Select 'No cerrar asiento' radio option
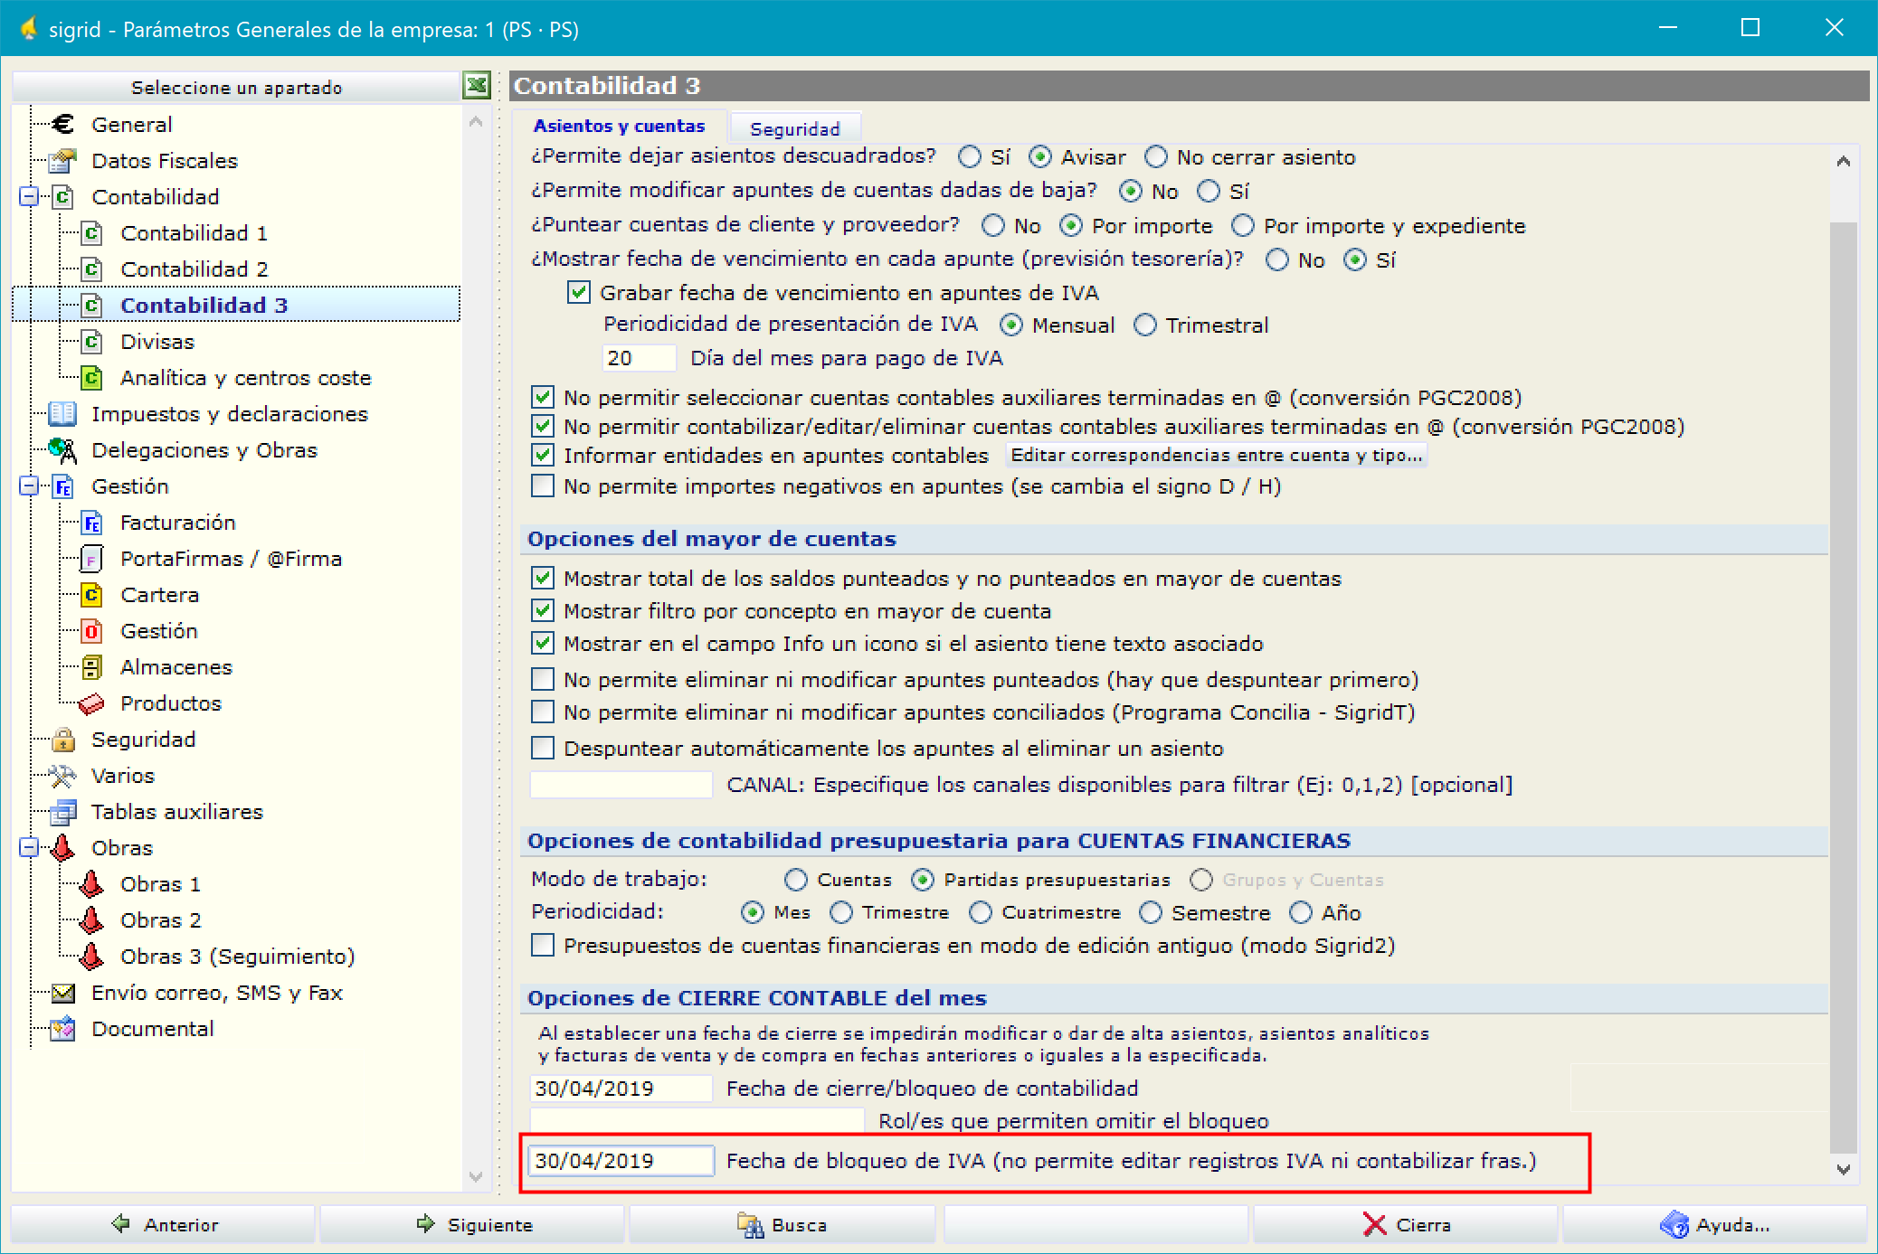This screenshot has width=1878, height=1254. coord(1156,157)
